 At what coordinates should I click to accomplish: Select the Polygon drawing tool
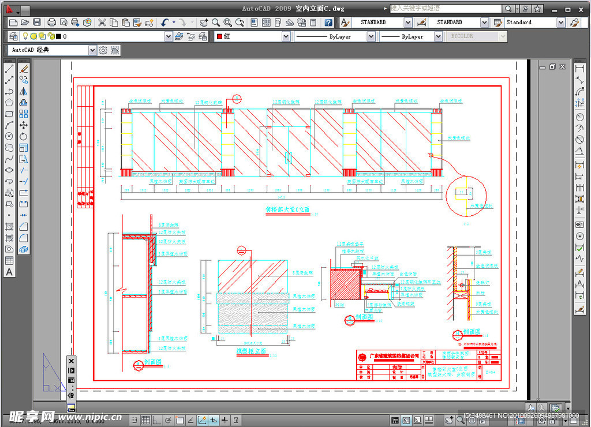[x=9, y=103]
